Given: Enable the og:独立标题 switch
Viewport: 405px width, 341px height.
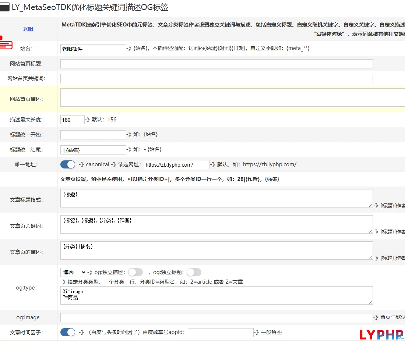Looking at the screenshot, I should tap(194, 272).
